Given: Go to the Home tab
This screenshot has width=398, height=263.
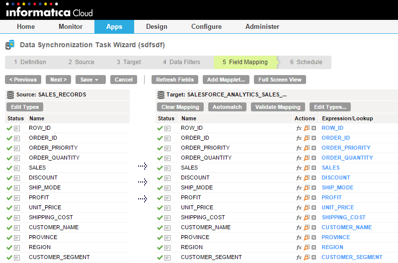Looking at the screenshot, I should (26, 27).
